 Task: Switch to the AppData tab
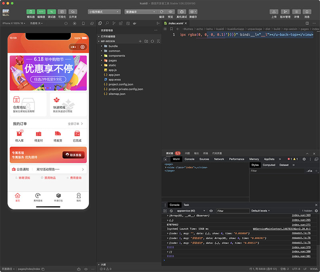pos(269,159)
